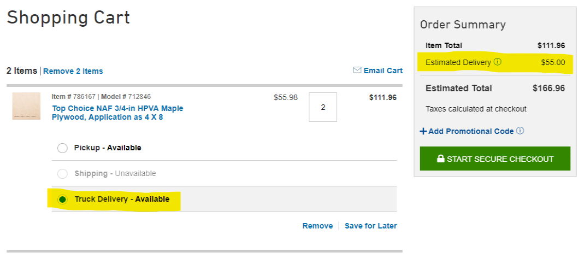Remove the plywood item from the cart
This screenshot has height=258, width=584.
click(x=317, y=226)
